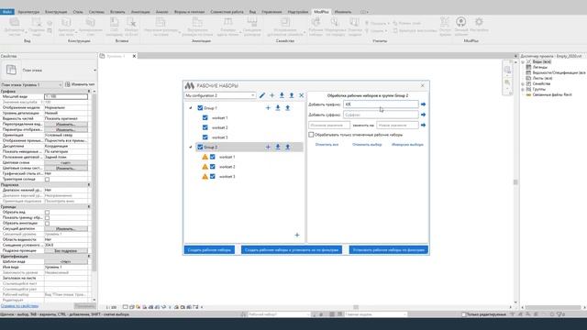Enable processing only checked worksets checkbox
This screenshot has height=330, width=587.
click(311, 135)
